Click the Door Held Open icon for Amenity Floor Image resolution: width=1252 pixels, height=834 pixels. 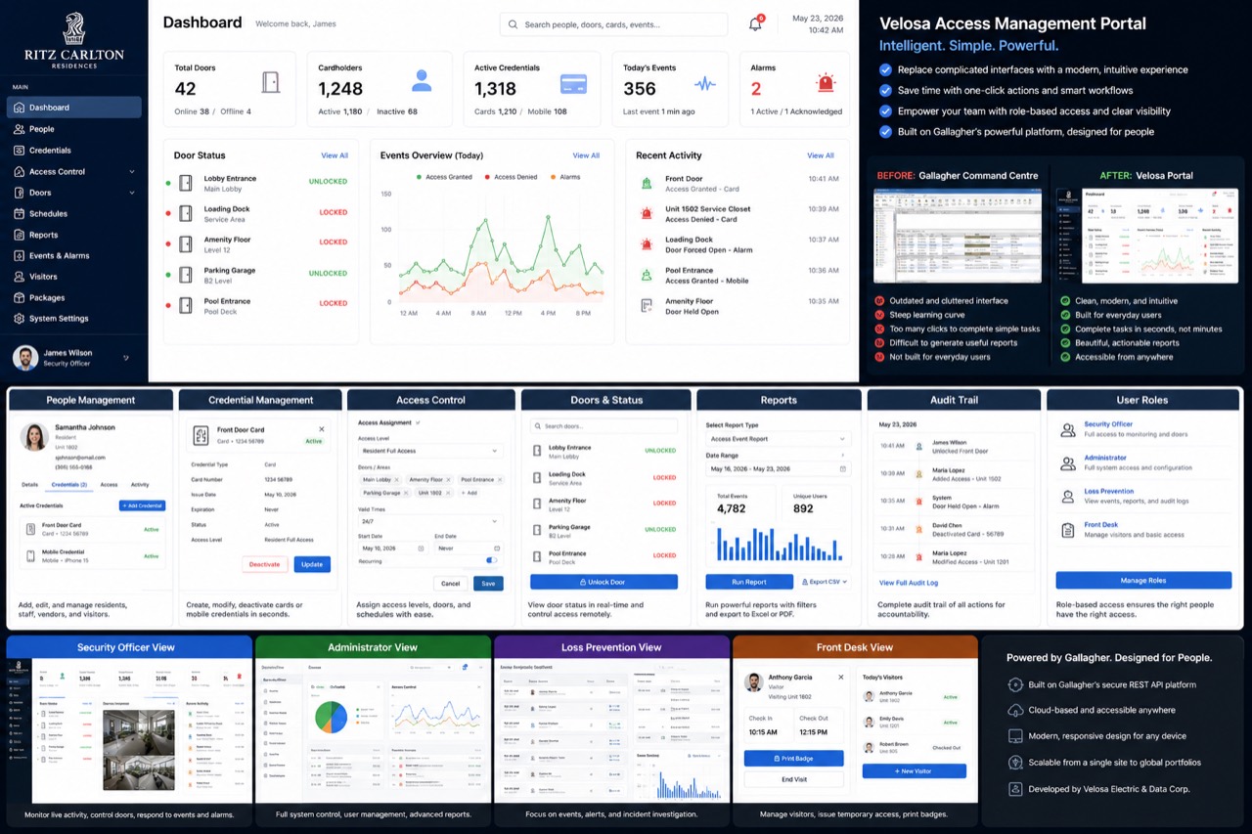(647, 306)
